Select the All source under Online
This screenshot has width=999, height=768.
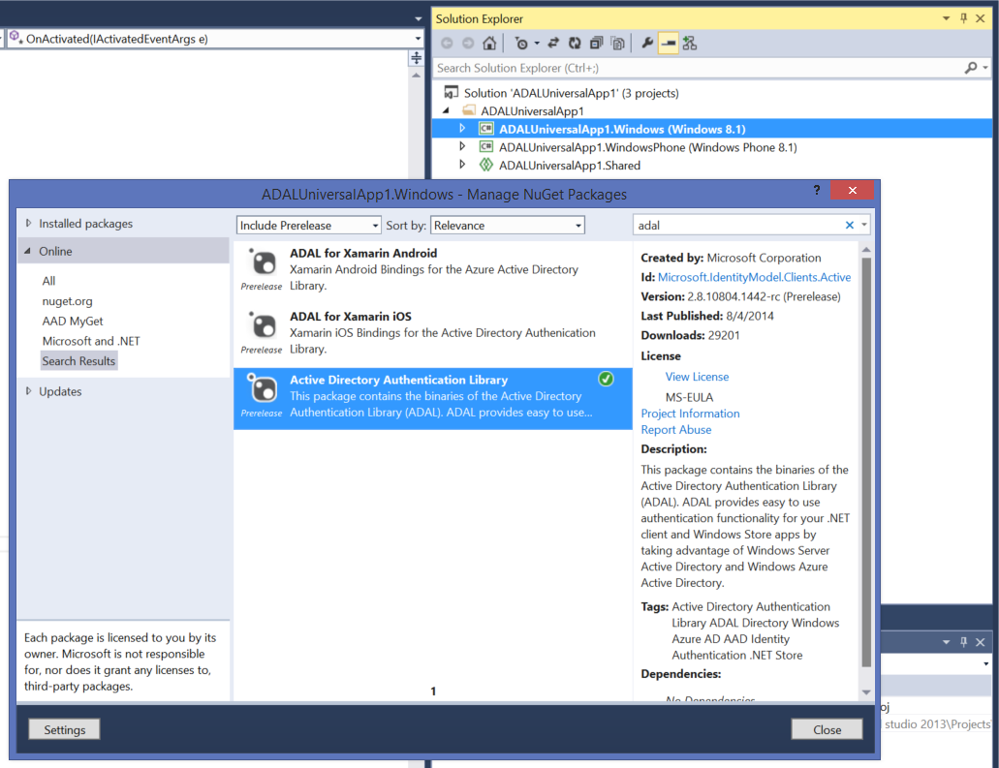(x=48, y=281)
